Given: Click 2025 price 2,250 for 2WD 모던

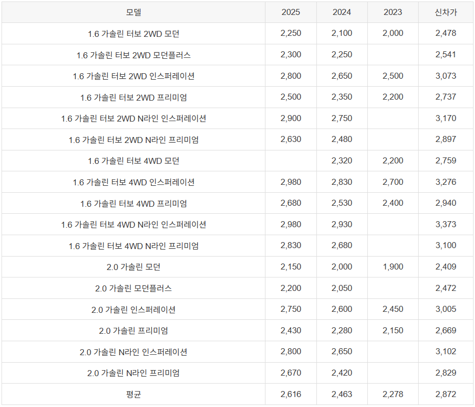Looking at the screenshot, I should click(291, 33).
